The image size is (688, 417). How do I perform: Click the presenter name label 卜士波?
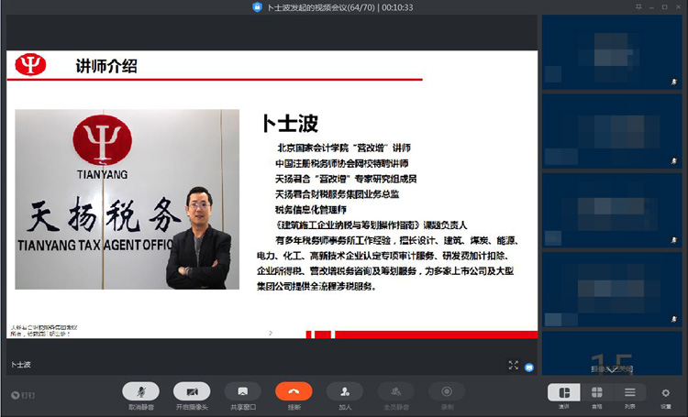click(21, 365)
